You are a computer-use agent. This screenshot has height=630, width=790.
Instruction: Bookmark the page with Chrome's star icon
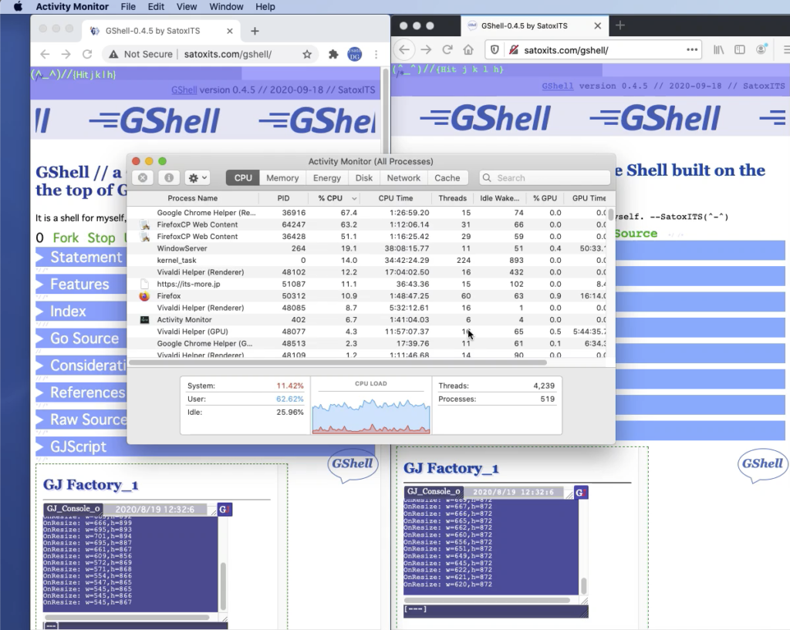point(307,55)
